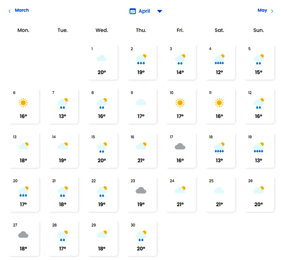281x260 pixels.
Task: Click the 21° temperature on April 16
Action: (x=141, y=161)
